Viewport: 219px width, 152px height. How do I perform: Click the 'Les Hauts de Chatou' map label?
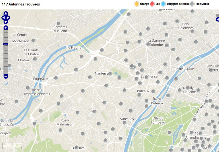(31, 52)
